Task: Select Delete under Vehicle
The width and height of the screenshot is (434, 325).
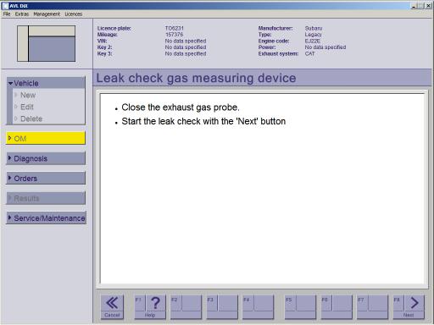Action: (31, 118)
